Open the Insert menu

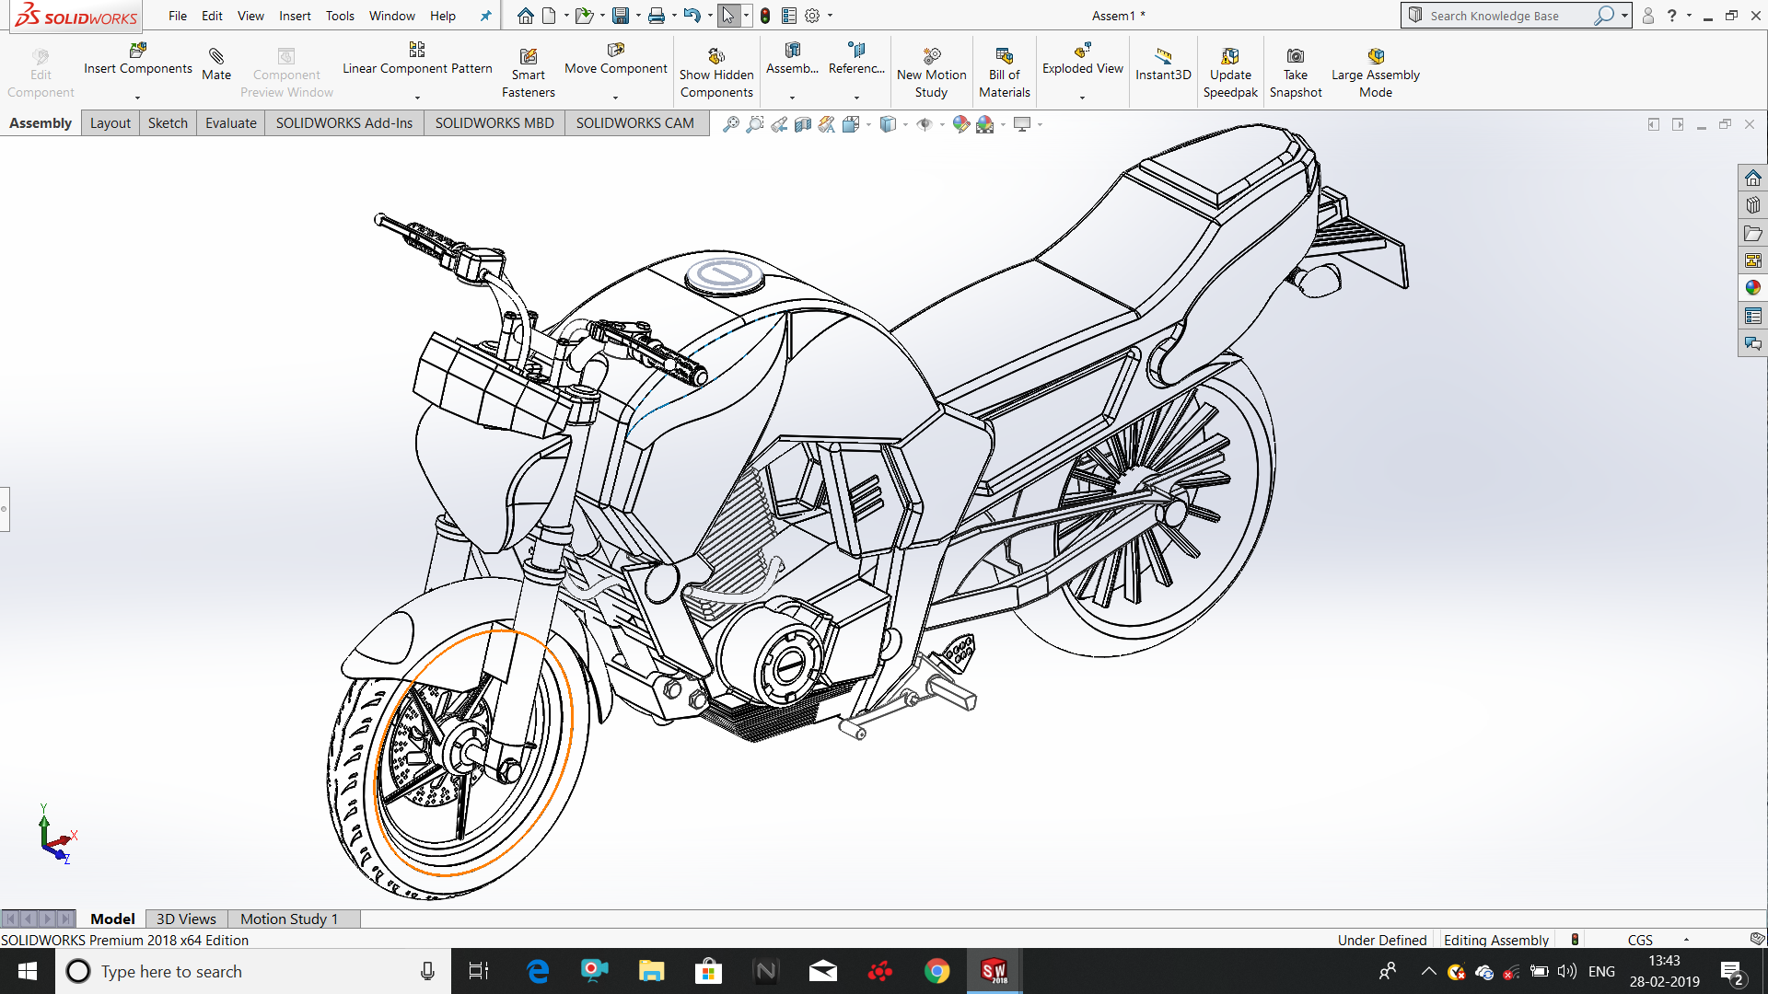[295, 16]
